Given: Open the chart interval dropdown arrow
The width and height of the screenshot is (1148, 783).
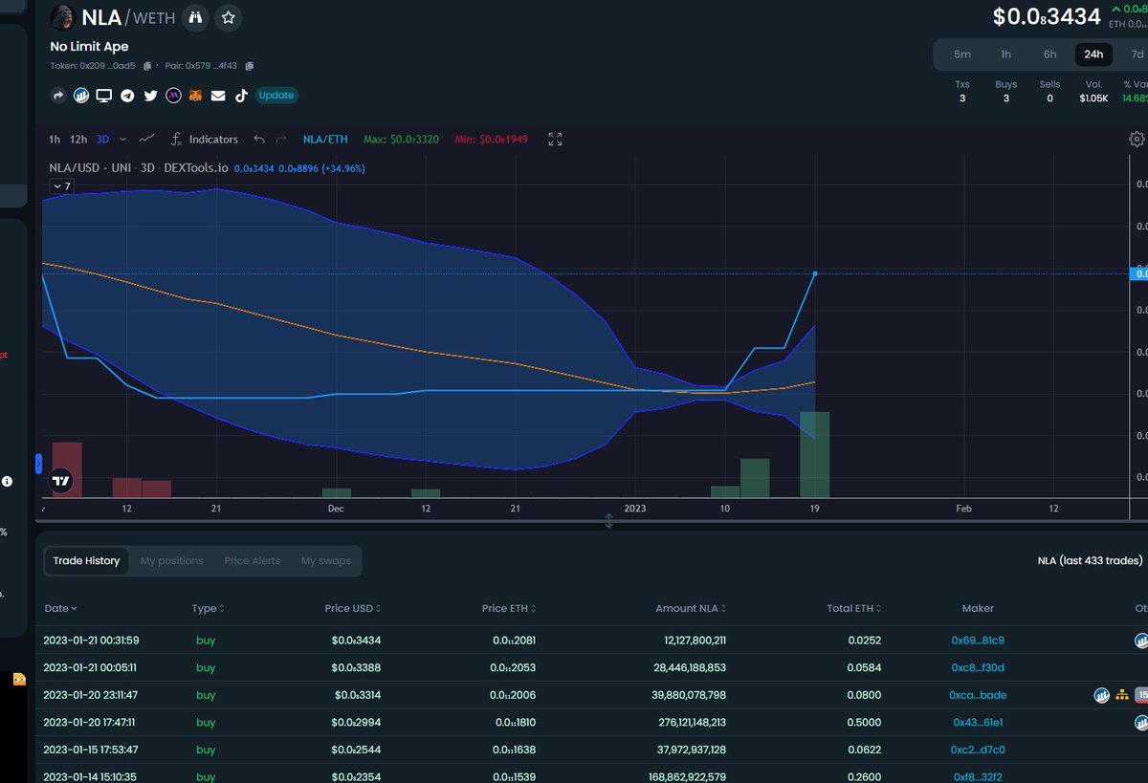Looking at the screenshot, I should tap(122, 140).
